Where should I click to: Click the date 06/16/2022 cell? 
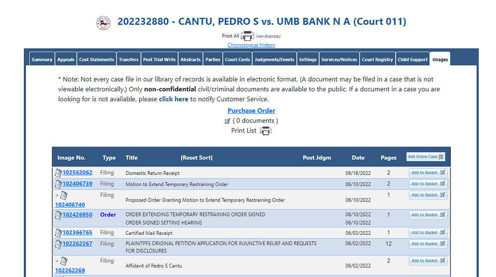pos(358,173)
